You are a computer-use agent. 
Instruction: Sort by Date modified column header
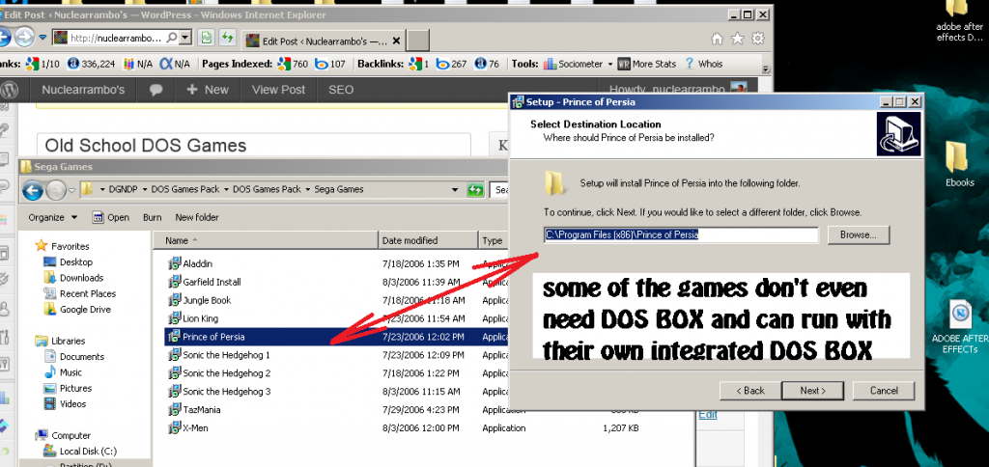(x=429, y=240)
